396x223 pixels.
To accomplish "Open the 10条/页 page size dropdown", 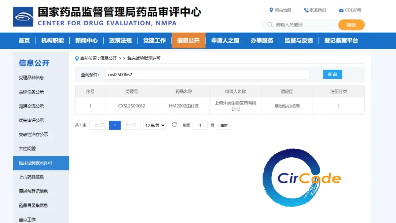I will click(x=154, y=125).
